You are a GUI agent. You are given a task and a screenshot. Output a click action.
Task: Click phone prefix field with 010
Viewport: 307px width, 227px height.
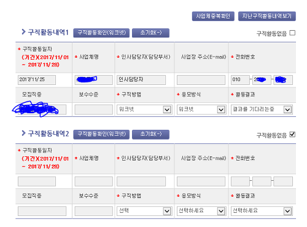[x=240, y=80]
